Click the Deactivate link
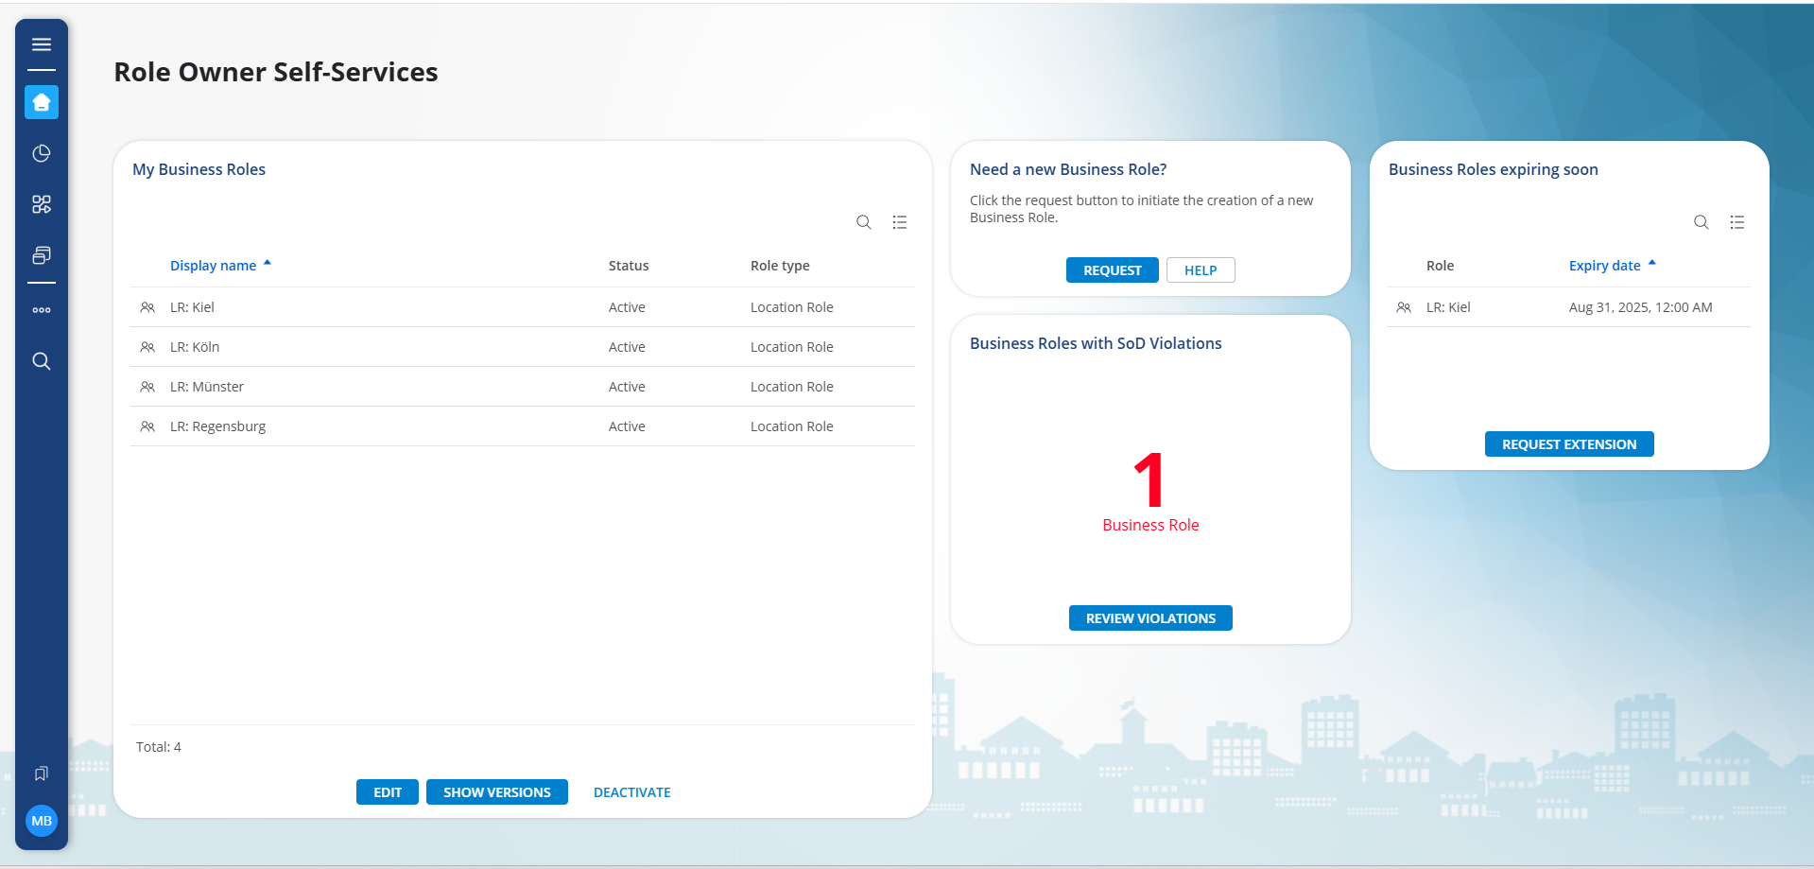Screen dimensions: 1814x869 coord(631,792)
